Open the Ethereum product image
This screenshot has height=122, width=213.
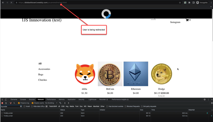(x=136, y=74)
